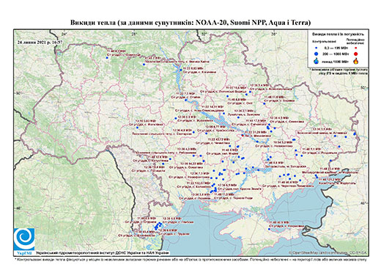This screenshot has width=381, height=270.
Task: Click the blue flame legend icon
Action: [316, 61]
